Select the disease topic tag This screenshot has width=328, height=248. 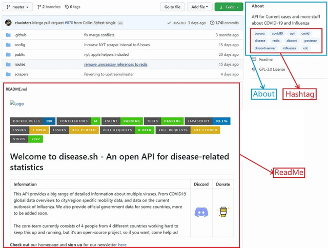260,41
